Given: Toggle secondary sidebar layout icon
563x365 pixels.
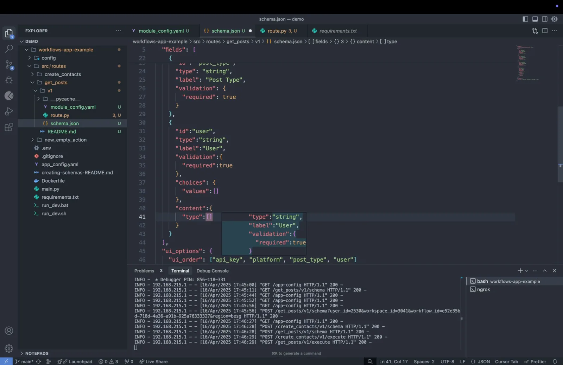Looking at the screenshot, I should click(545, 19).
